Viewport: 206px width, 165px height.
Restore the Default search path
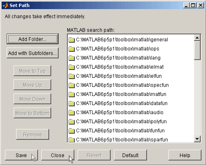point(130,155)
